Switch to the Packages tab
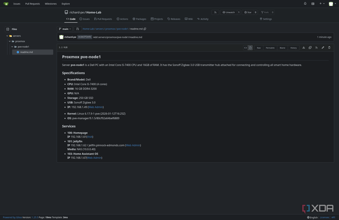The height and width of the screenshot is (220, 339). (139, 19)
